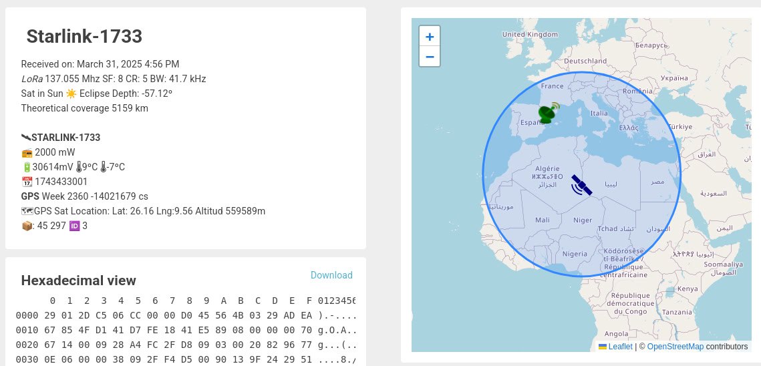Click the Italia label on map
The image size is (761, 366).
[x=599, y=113]
